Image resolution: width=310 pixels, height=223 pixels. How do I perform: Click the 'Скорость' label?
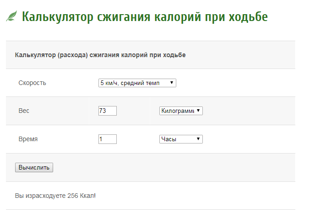click(32, 83)
